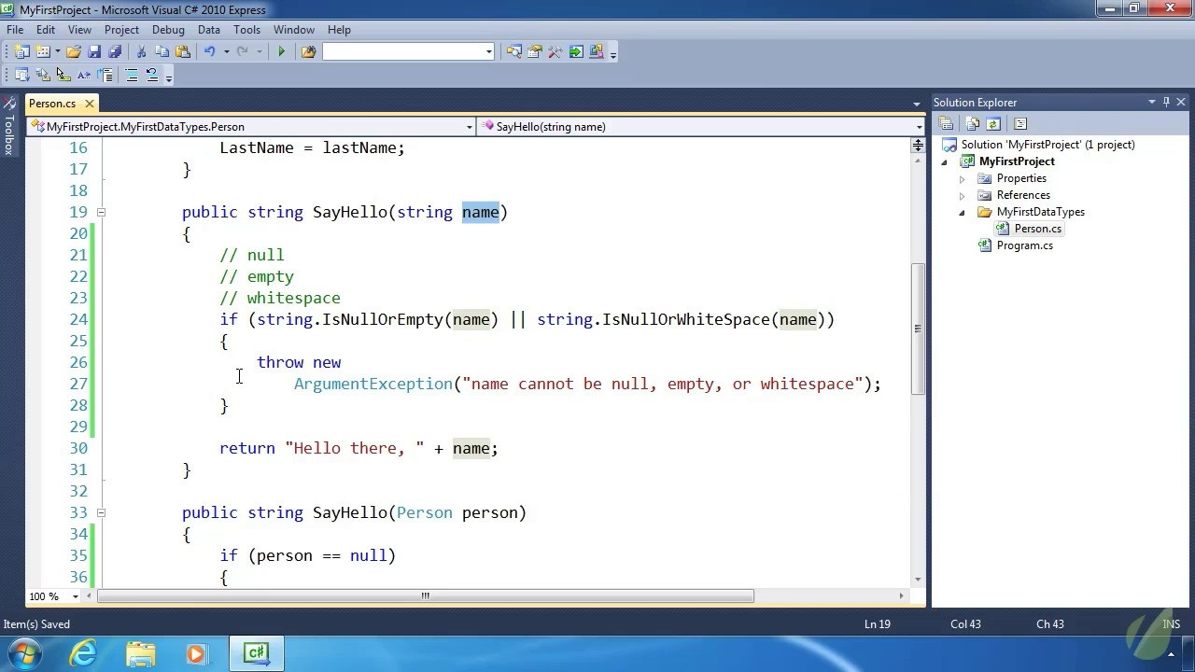The height and width of the screenshot is (672, 1195).
Task: Collapse the MyFirstProject node in Solution Explorer
Action: point(944,161)
